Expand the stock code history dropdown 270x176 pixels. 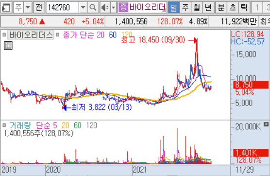tap(83, 7)
